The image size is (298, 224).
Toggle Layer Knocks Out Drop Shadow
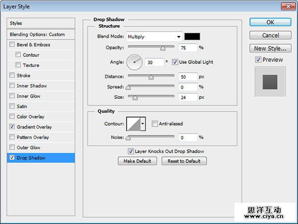(131, 151)
